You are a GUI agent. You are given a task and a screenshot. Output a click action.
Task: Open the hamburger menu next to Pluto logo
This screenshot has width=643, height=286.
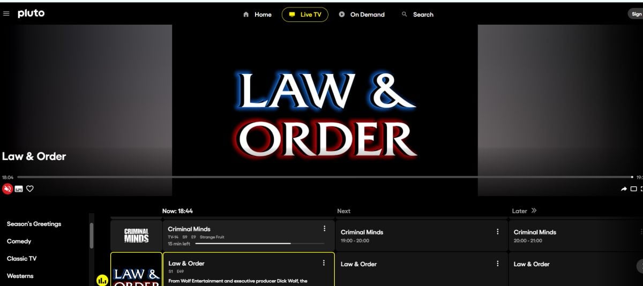[x=6, y=13]
